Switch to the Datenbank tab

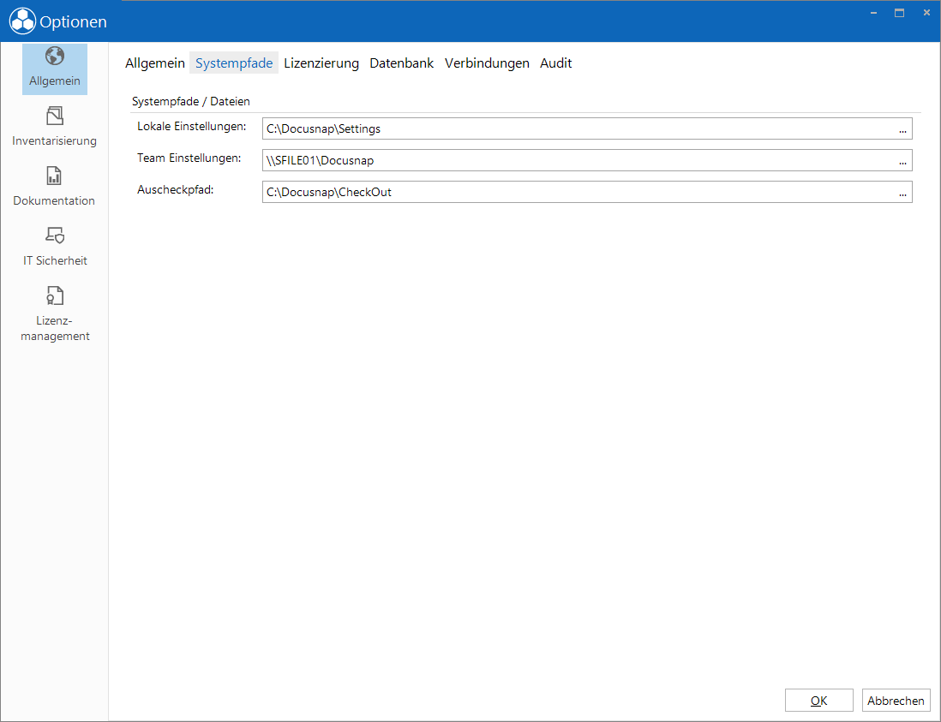click(401, 63)
